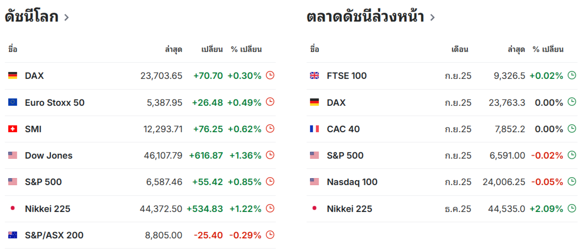583x252 pixels.
Task: Click the red clock icon in DAX row
Action: (x=270, y=75)
